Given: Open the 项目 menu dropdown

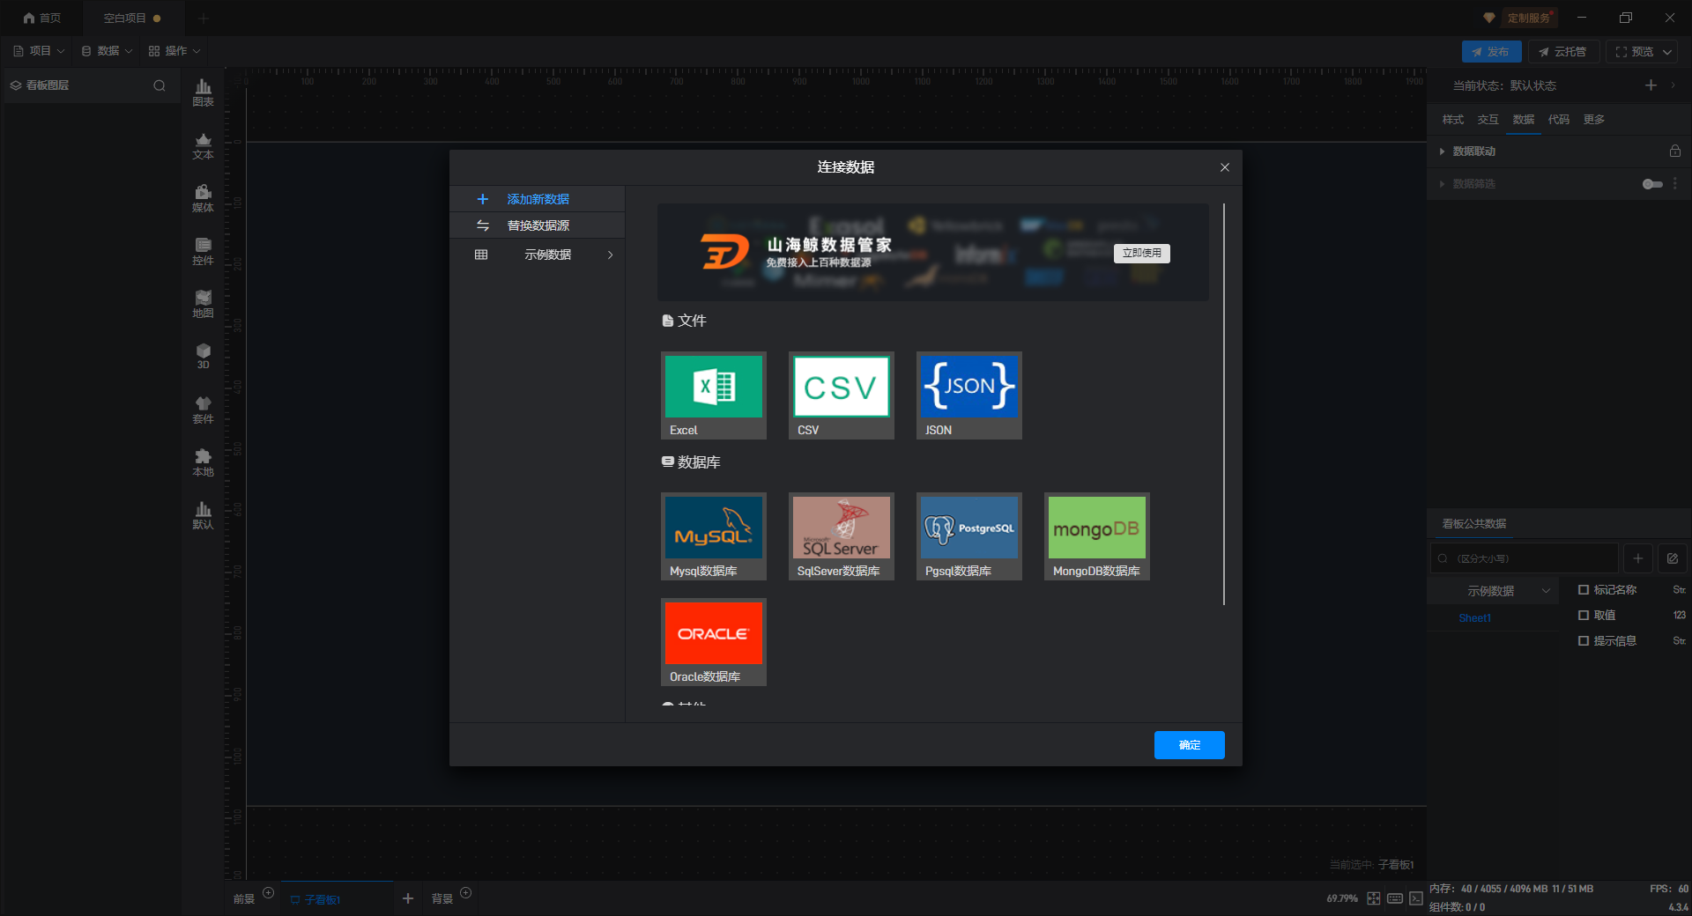Looking at the screenshot, I should click(x=40, y=51).
